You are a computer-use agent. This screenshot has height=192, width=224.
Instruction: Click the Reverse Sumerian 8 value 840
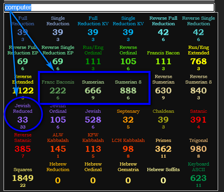coord(198,91)
